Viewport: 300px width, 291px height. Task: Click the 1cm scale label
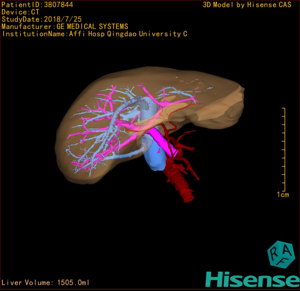283,195
